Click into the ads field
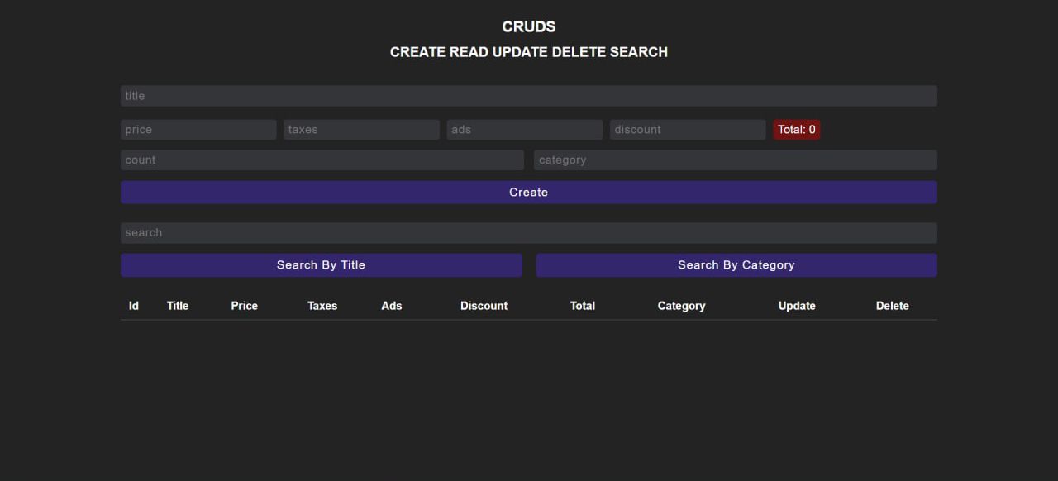This screenshot has height=481, width=1058. pos(524,130)
